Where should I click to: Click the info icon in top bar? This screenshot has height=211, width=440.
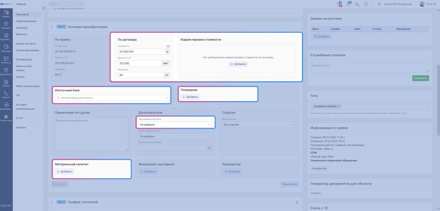pos(366,4)
